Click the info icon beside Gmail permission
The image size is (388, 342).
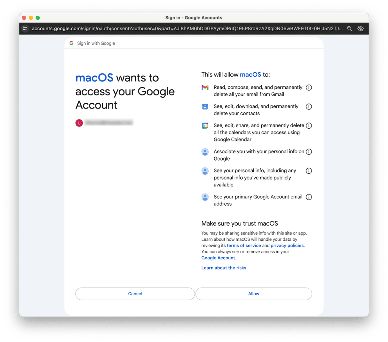pyautogui.click(x=309, y=87)
